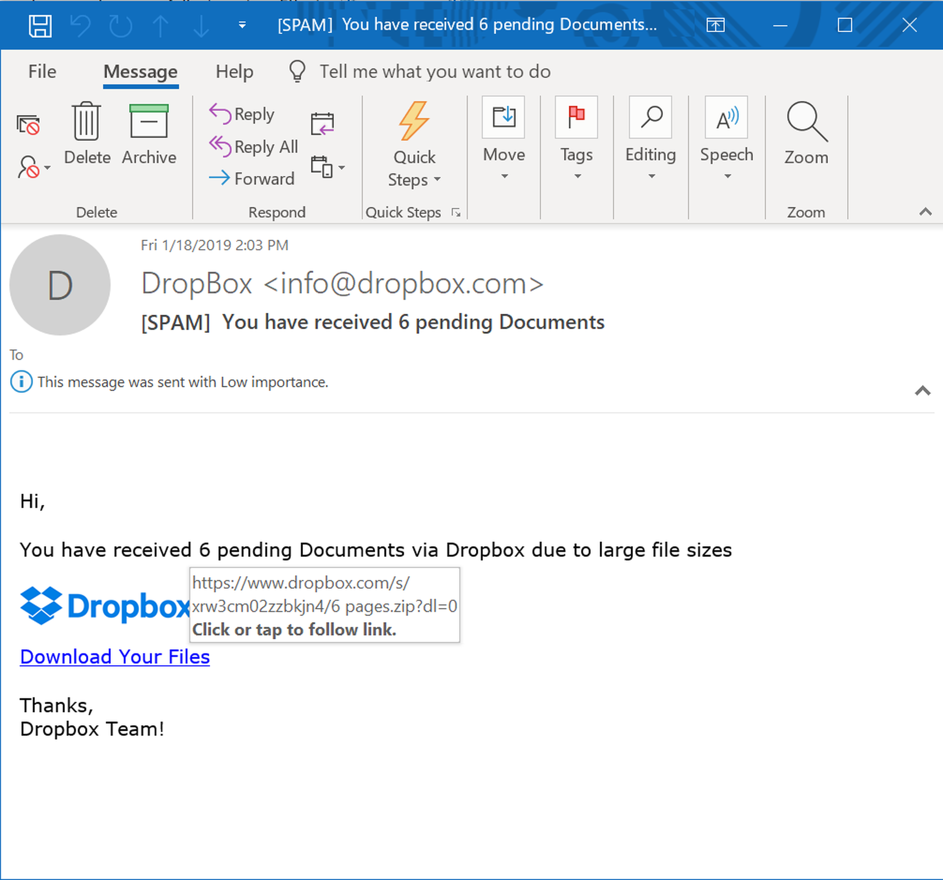Click the Undo arrow icon
Screen dimensions: 943x880
pyautogui.click(x=81, y=26)
